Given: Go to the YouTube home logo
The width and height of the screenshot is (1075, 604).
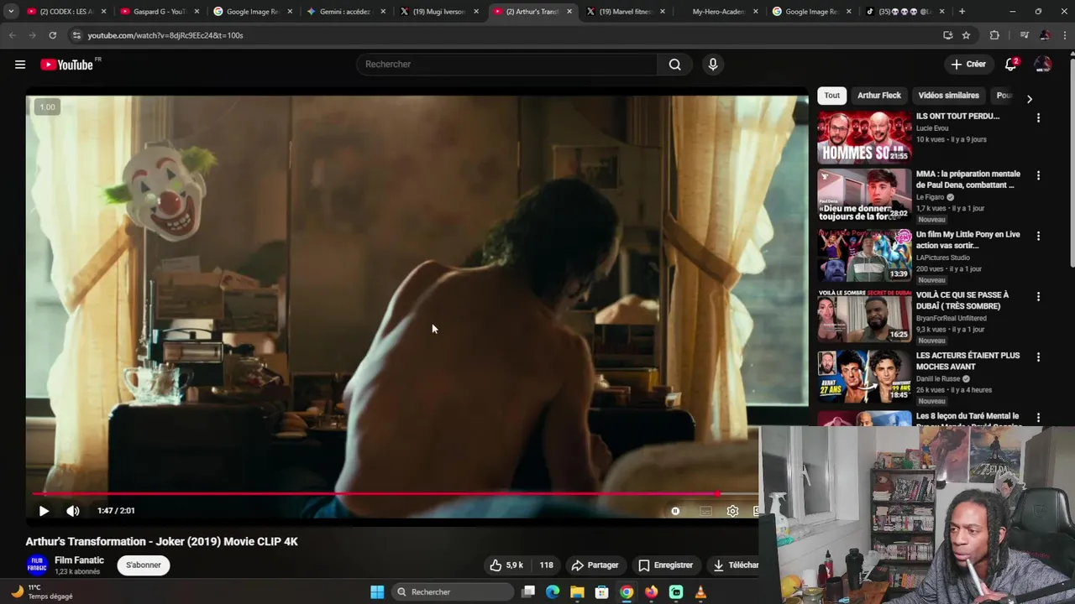Looking at the screenshot, I should point(67,65).
